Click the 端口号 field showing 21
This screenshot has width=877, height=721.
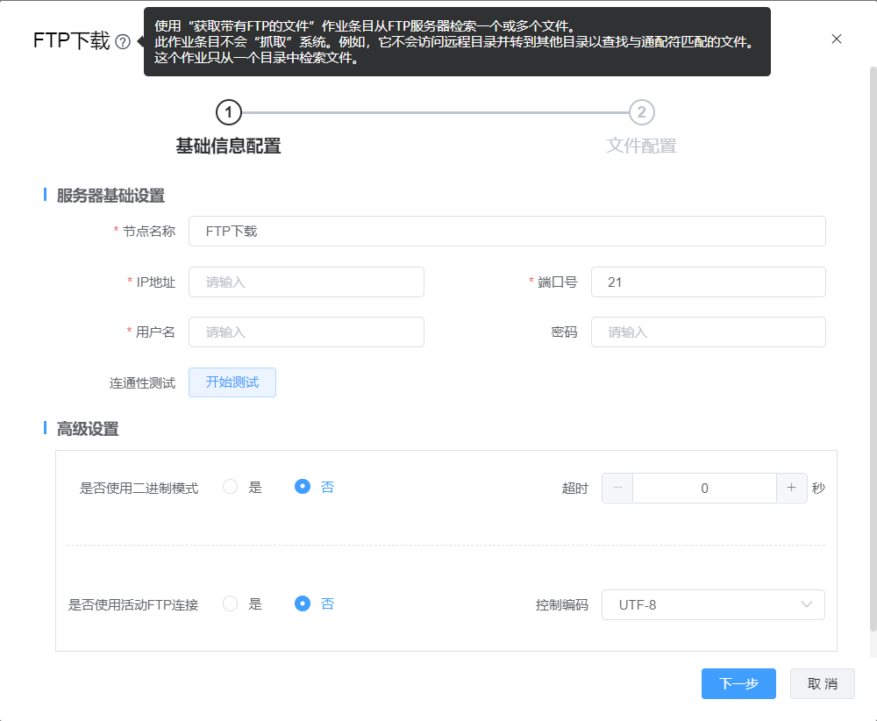coord(708,282)
